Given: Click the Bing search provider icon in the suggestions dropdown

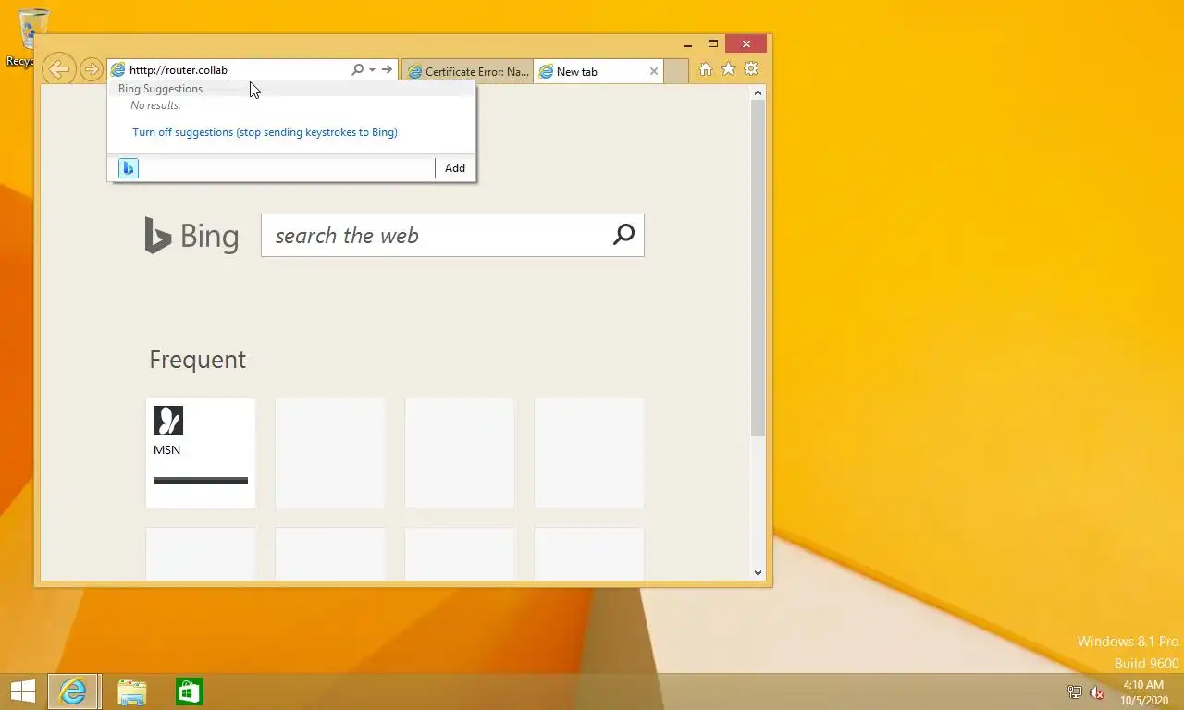Looking at the screenshot, I should click(129, 168).
